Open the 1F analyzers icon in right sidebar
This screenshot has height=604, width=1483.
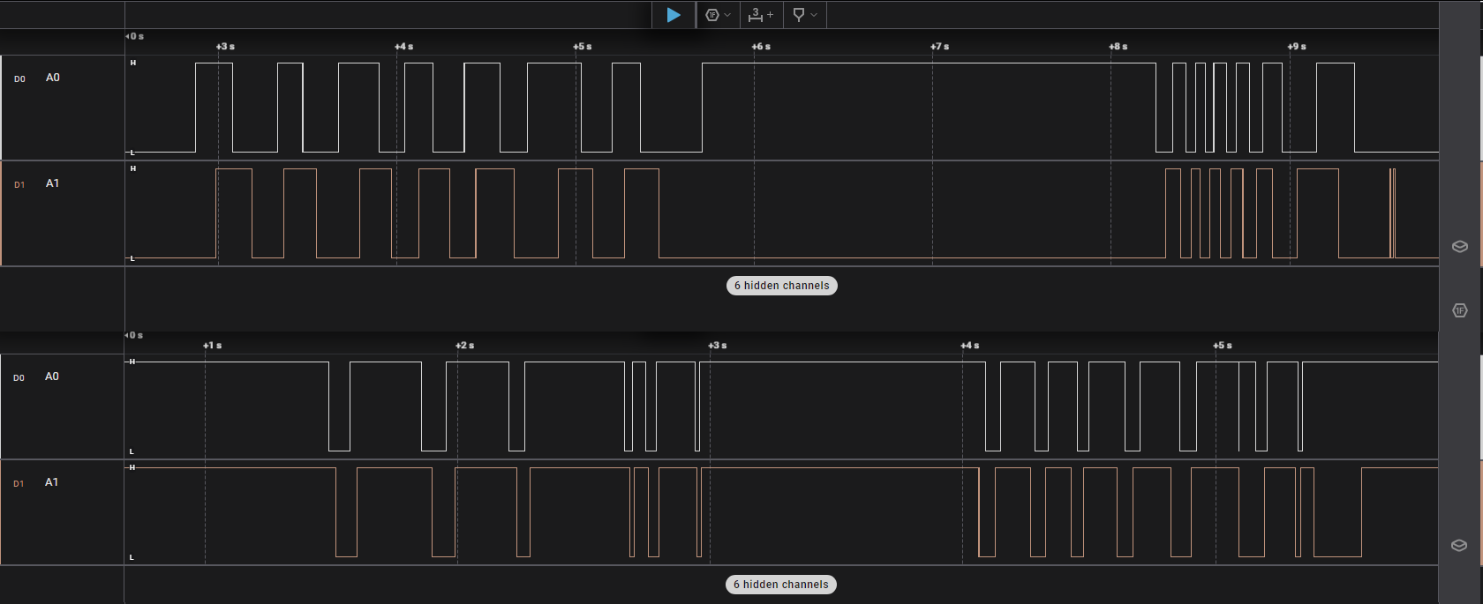[x=1460, y=310]
